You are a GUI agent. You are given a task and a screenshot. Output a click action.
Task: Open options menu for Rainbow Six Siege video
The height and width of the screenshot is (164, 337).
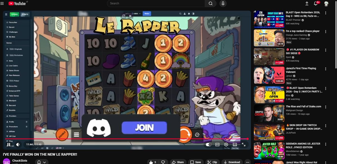click(325, 50)
